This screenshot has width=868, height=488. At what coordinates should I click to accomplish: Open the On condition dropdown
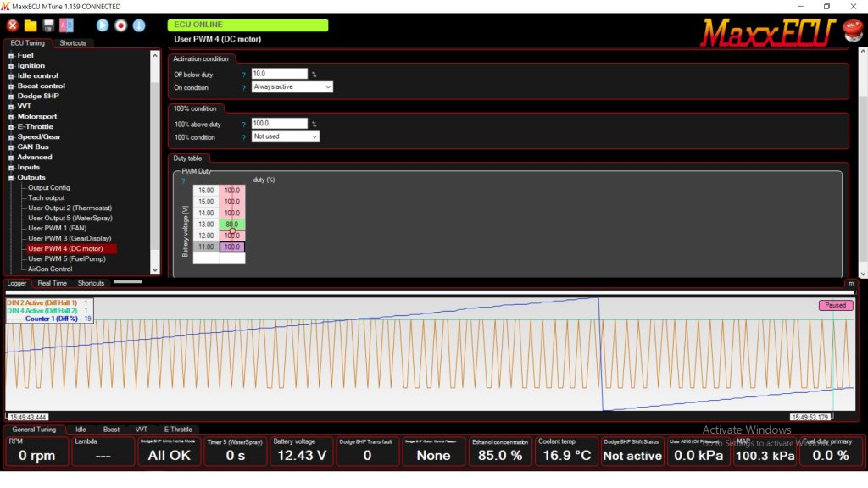coord(292,87)
